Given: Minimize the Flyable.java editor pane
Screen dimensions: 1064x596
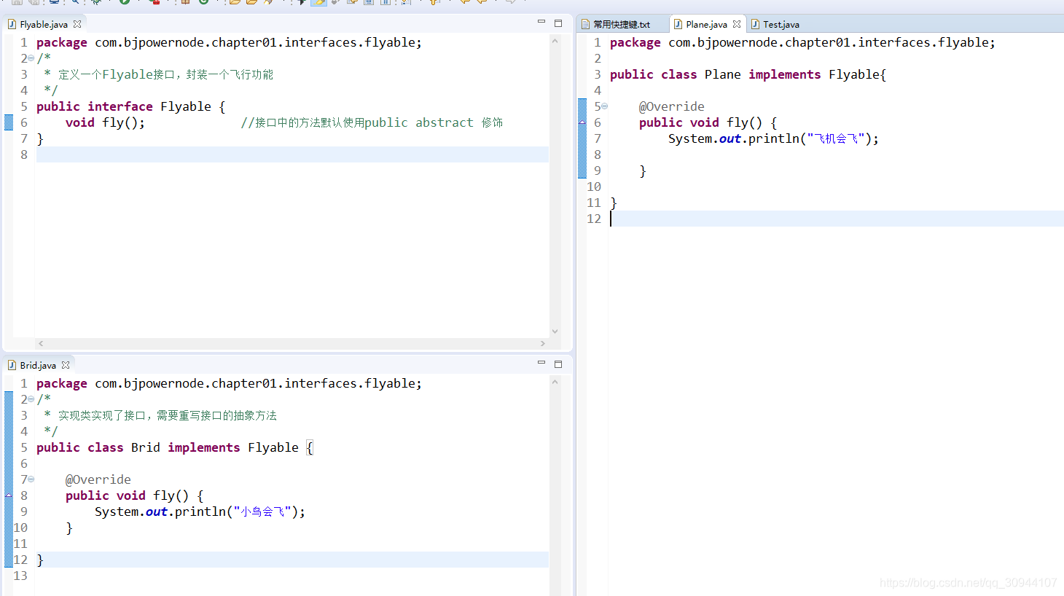Looking at the screenshot, I should coord(541,23).
